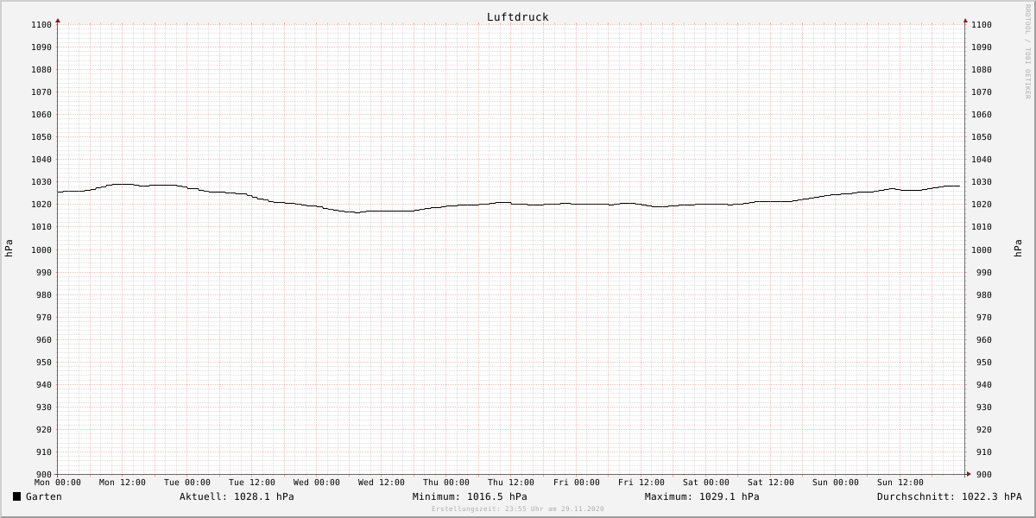Click the 1020 tick label on left axis
1036x518 pixels.
tap(41, 205)
